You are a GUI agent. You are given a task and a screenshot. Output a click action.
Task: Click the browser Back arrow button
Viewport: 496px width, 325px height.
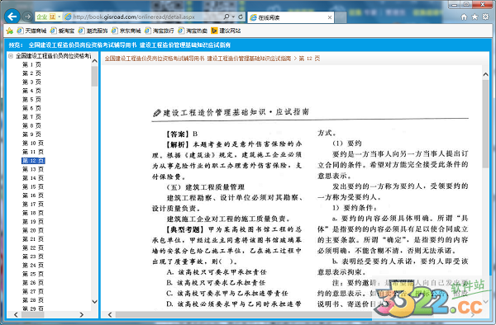[12, 16]
